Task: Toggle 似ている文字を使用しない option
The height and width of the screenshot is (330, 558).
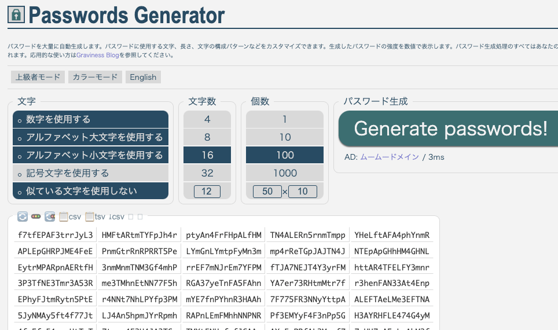Action: tap(90, 191)
